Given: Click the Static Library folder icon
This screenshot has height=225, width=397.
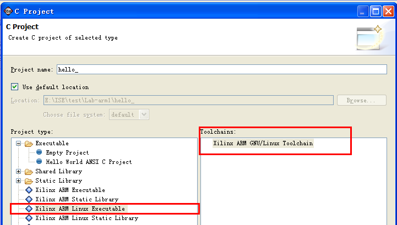Looking at the screenshot, I should tap(29, 181).
